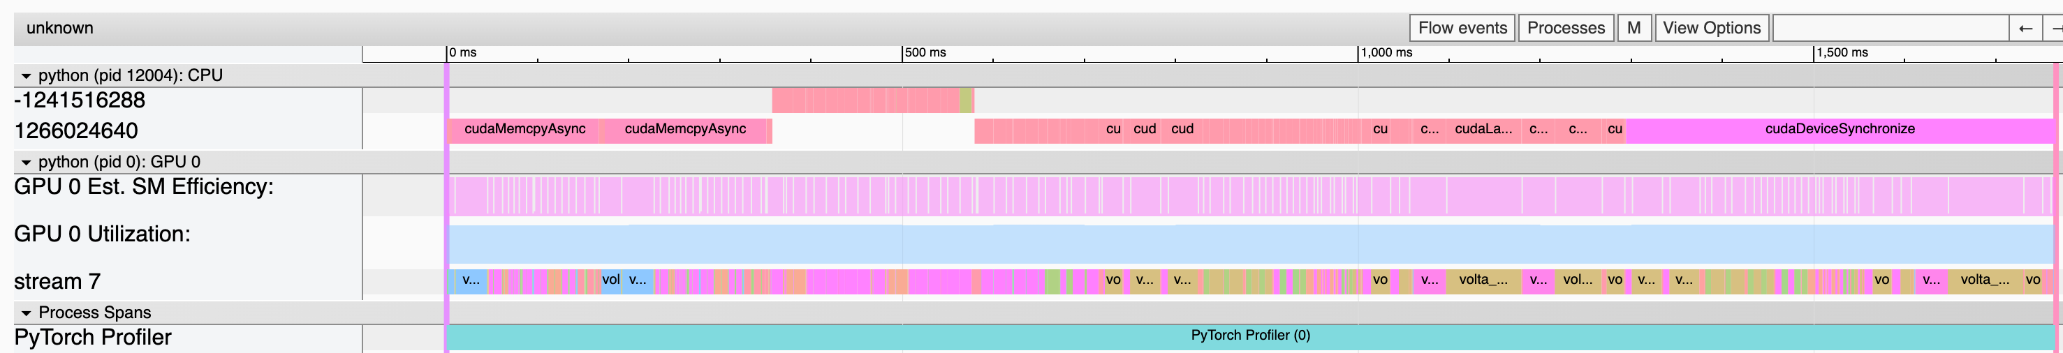
Task: Select the green slice ending thread -1241516288's pink block
Action: [967, 101]
